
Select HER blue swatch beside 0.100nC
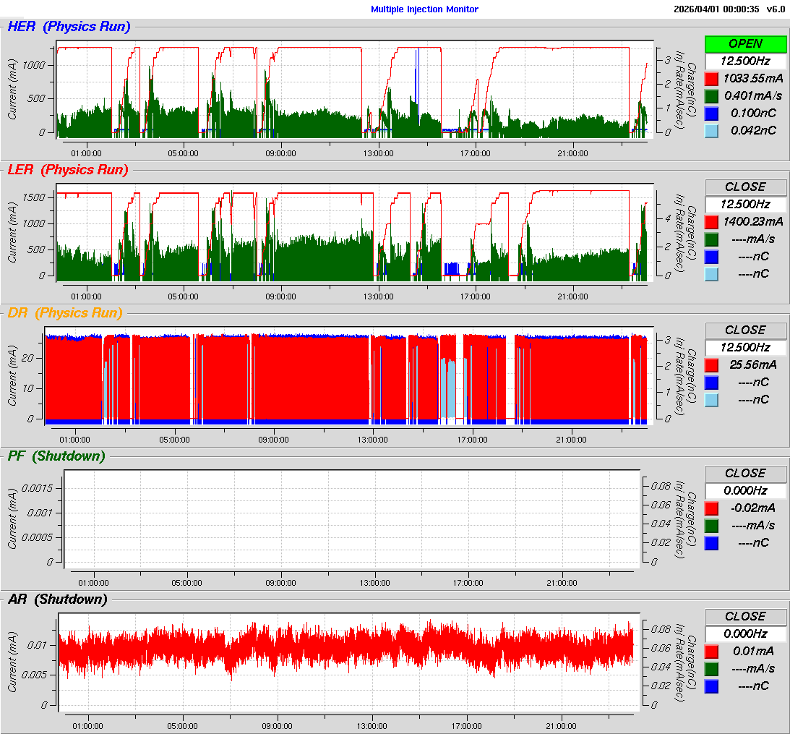click(x=712, y=113)
